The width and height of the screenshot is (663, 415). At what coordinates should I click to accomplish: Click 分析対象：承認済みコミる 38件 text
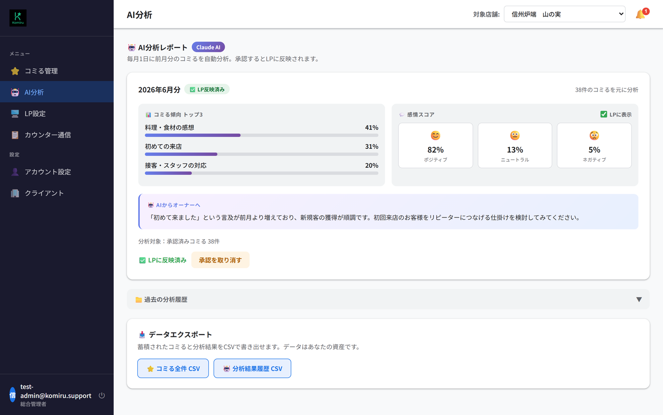point(179,242)
